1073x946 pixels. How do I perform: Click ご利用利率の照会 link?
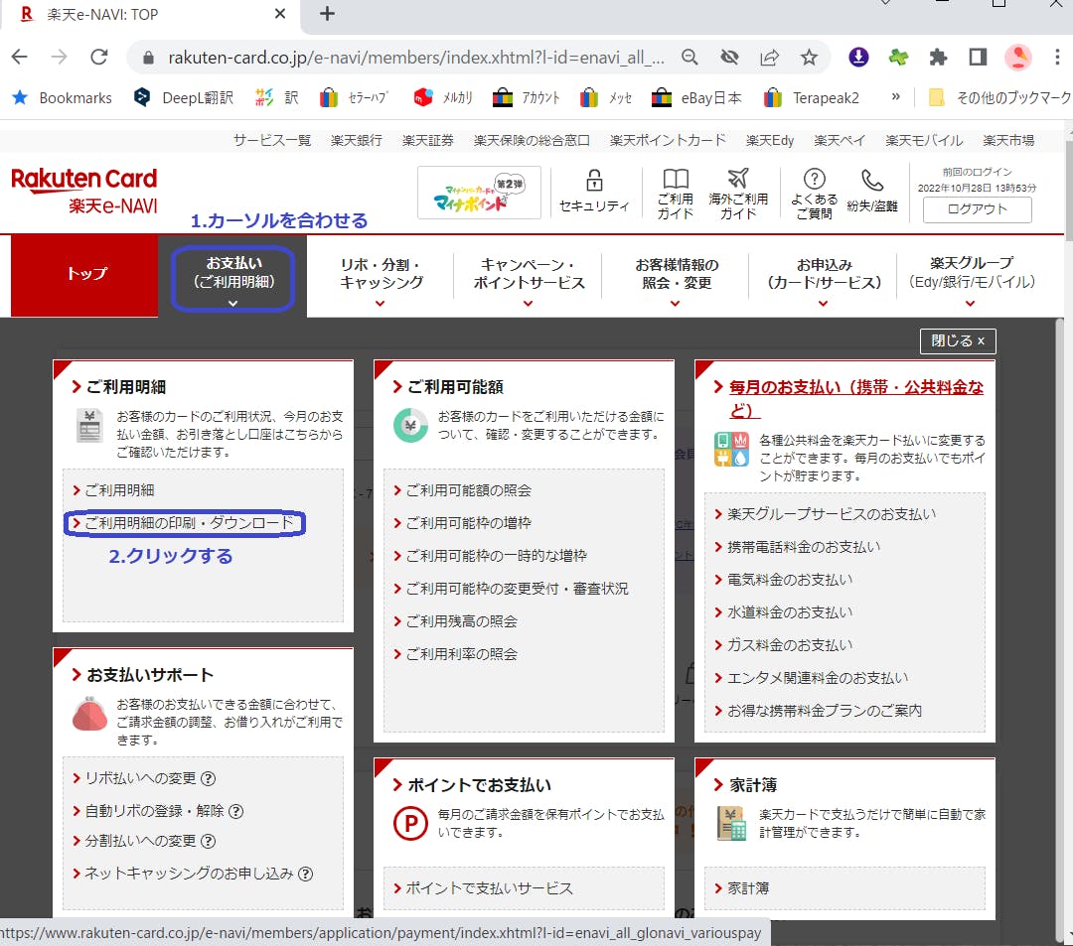pos(461,654)
